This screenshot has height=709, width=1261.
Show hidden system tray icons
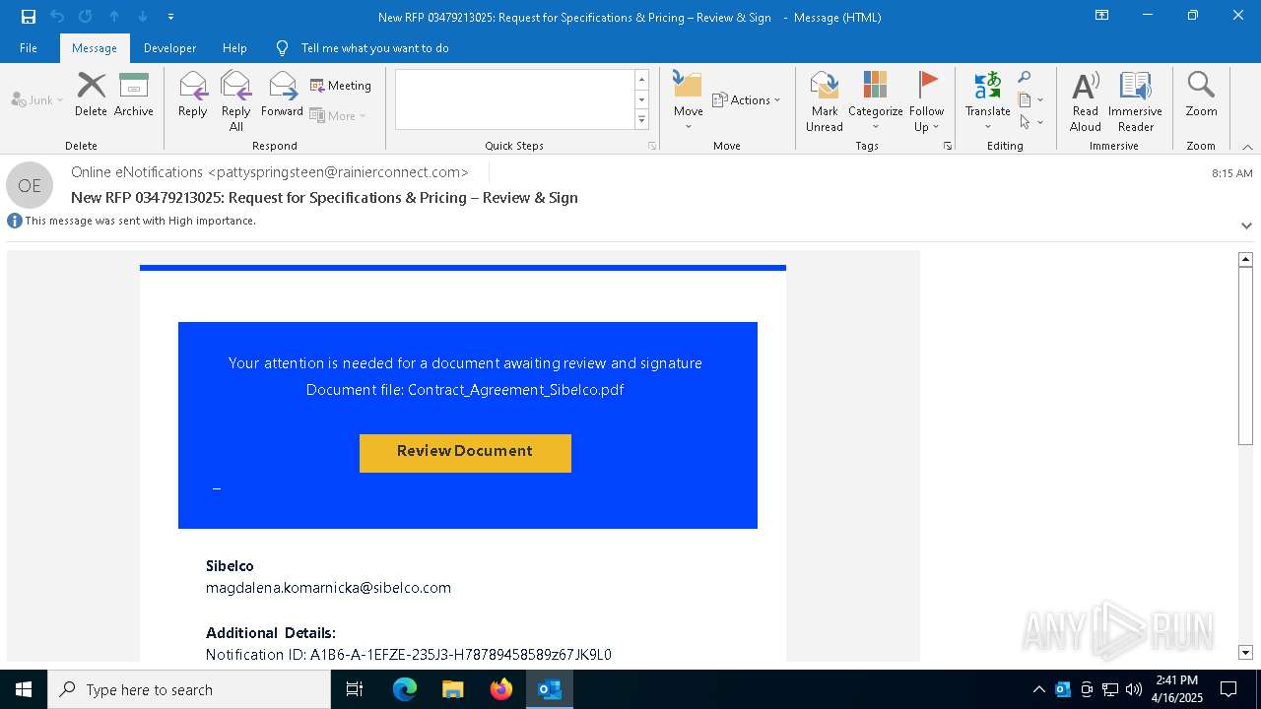click(1039, 689)
